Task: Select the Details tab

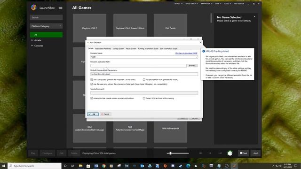Action: click(91, 48)
